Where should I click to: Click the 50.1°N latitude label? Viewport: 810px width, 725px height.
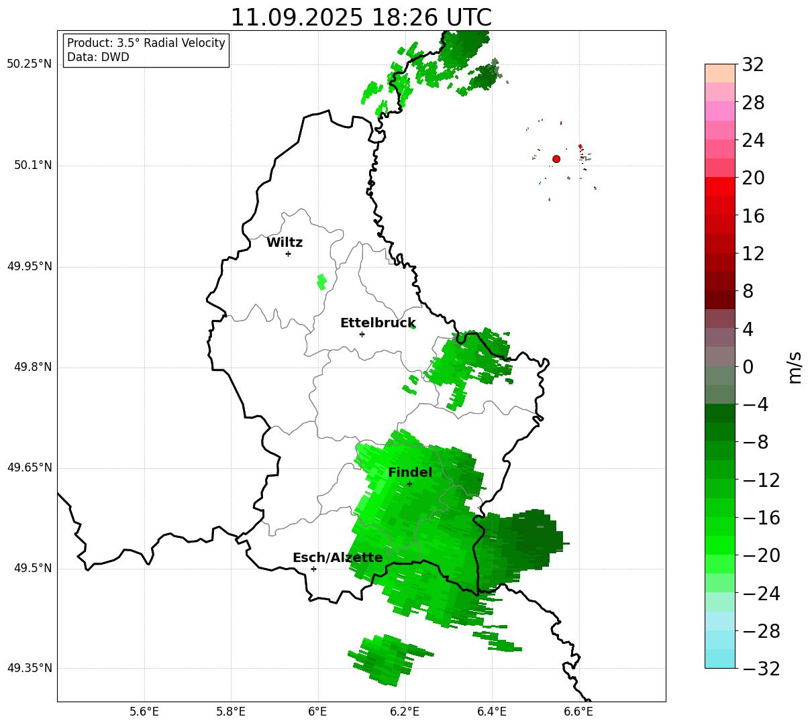[33, 166]
